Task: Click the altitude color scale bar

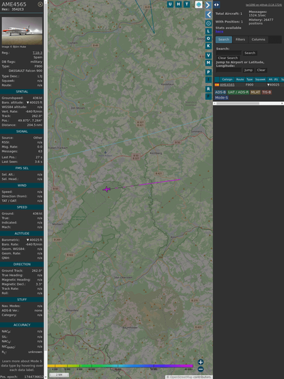Action: click(120, 366)
